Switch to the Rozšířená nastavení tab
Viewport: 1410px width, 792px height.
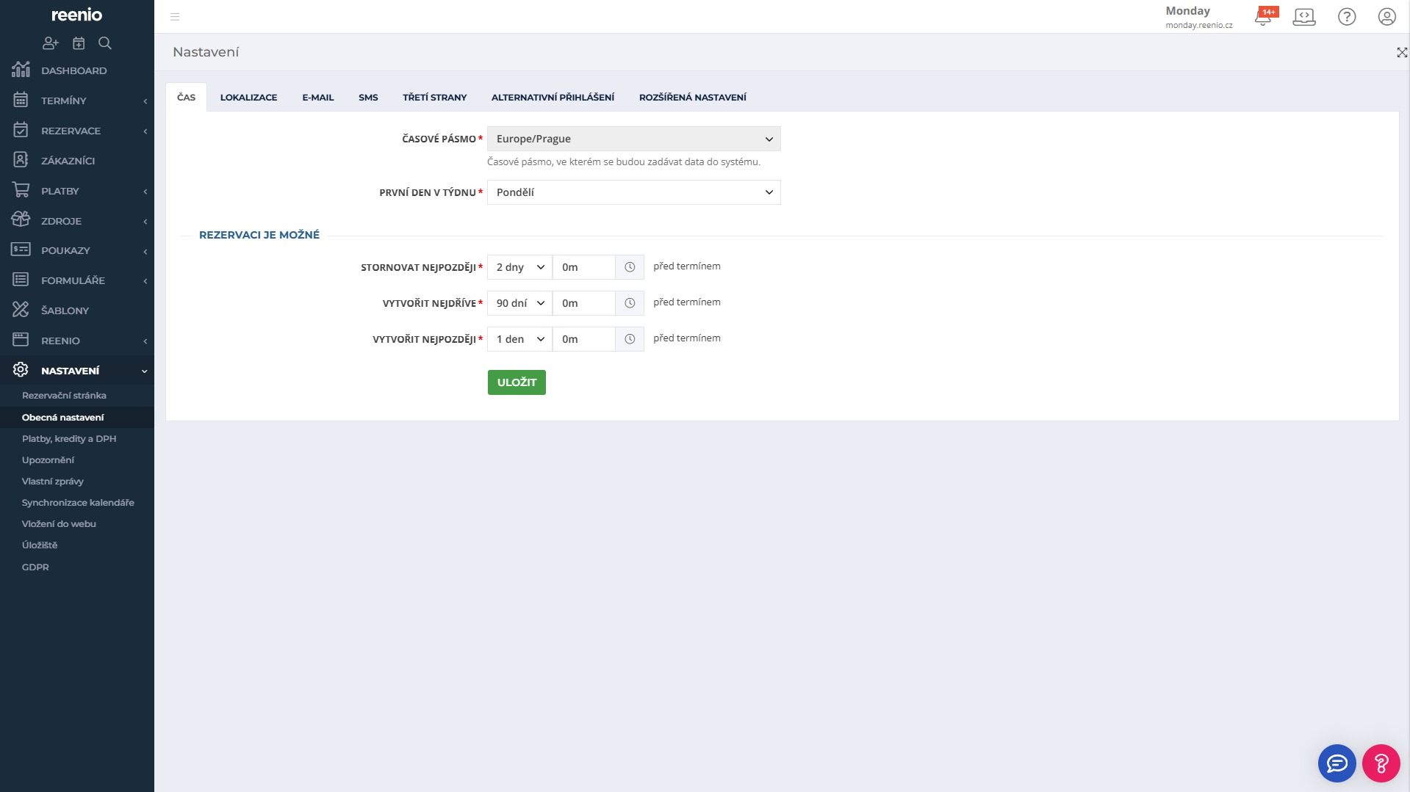coord(692,97)
